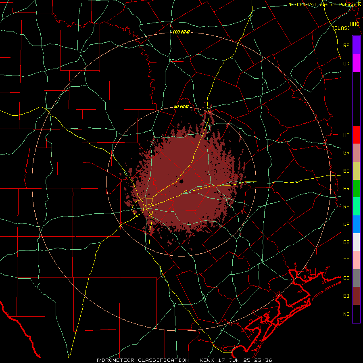Image resolution: width=363 pixels, height=363 pixels.
Task: Click the BD yellow legend swatch
Action: pyautogui.click(x=356, y=171)
